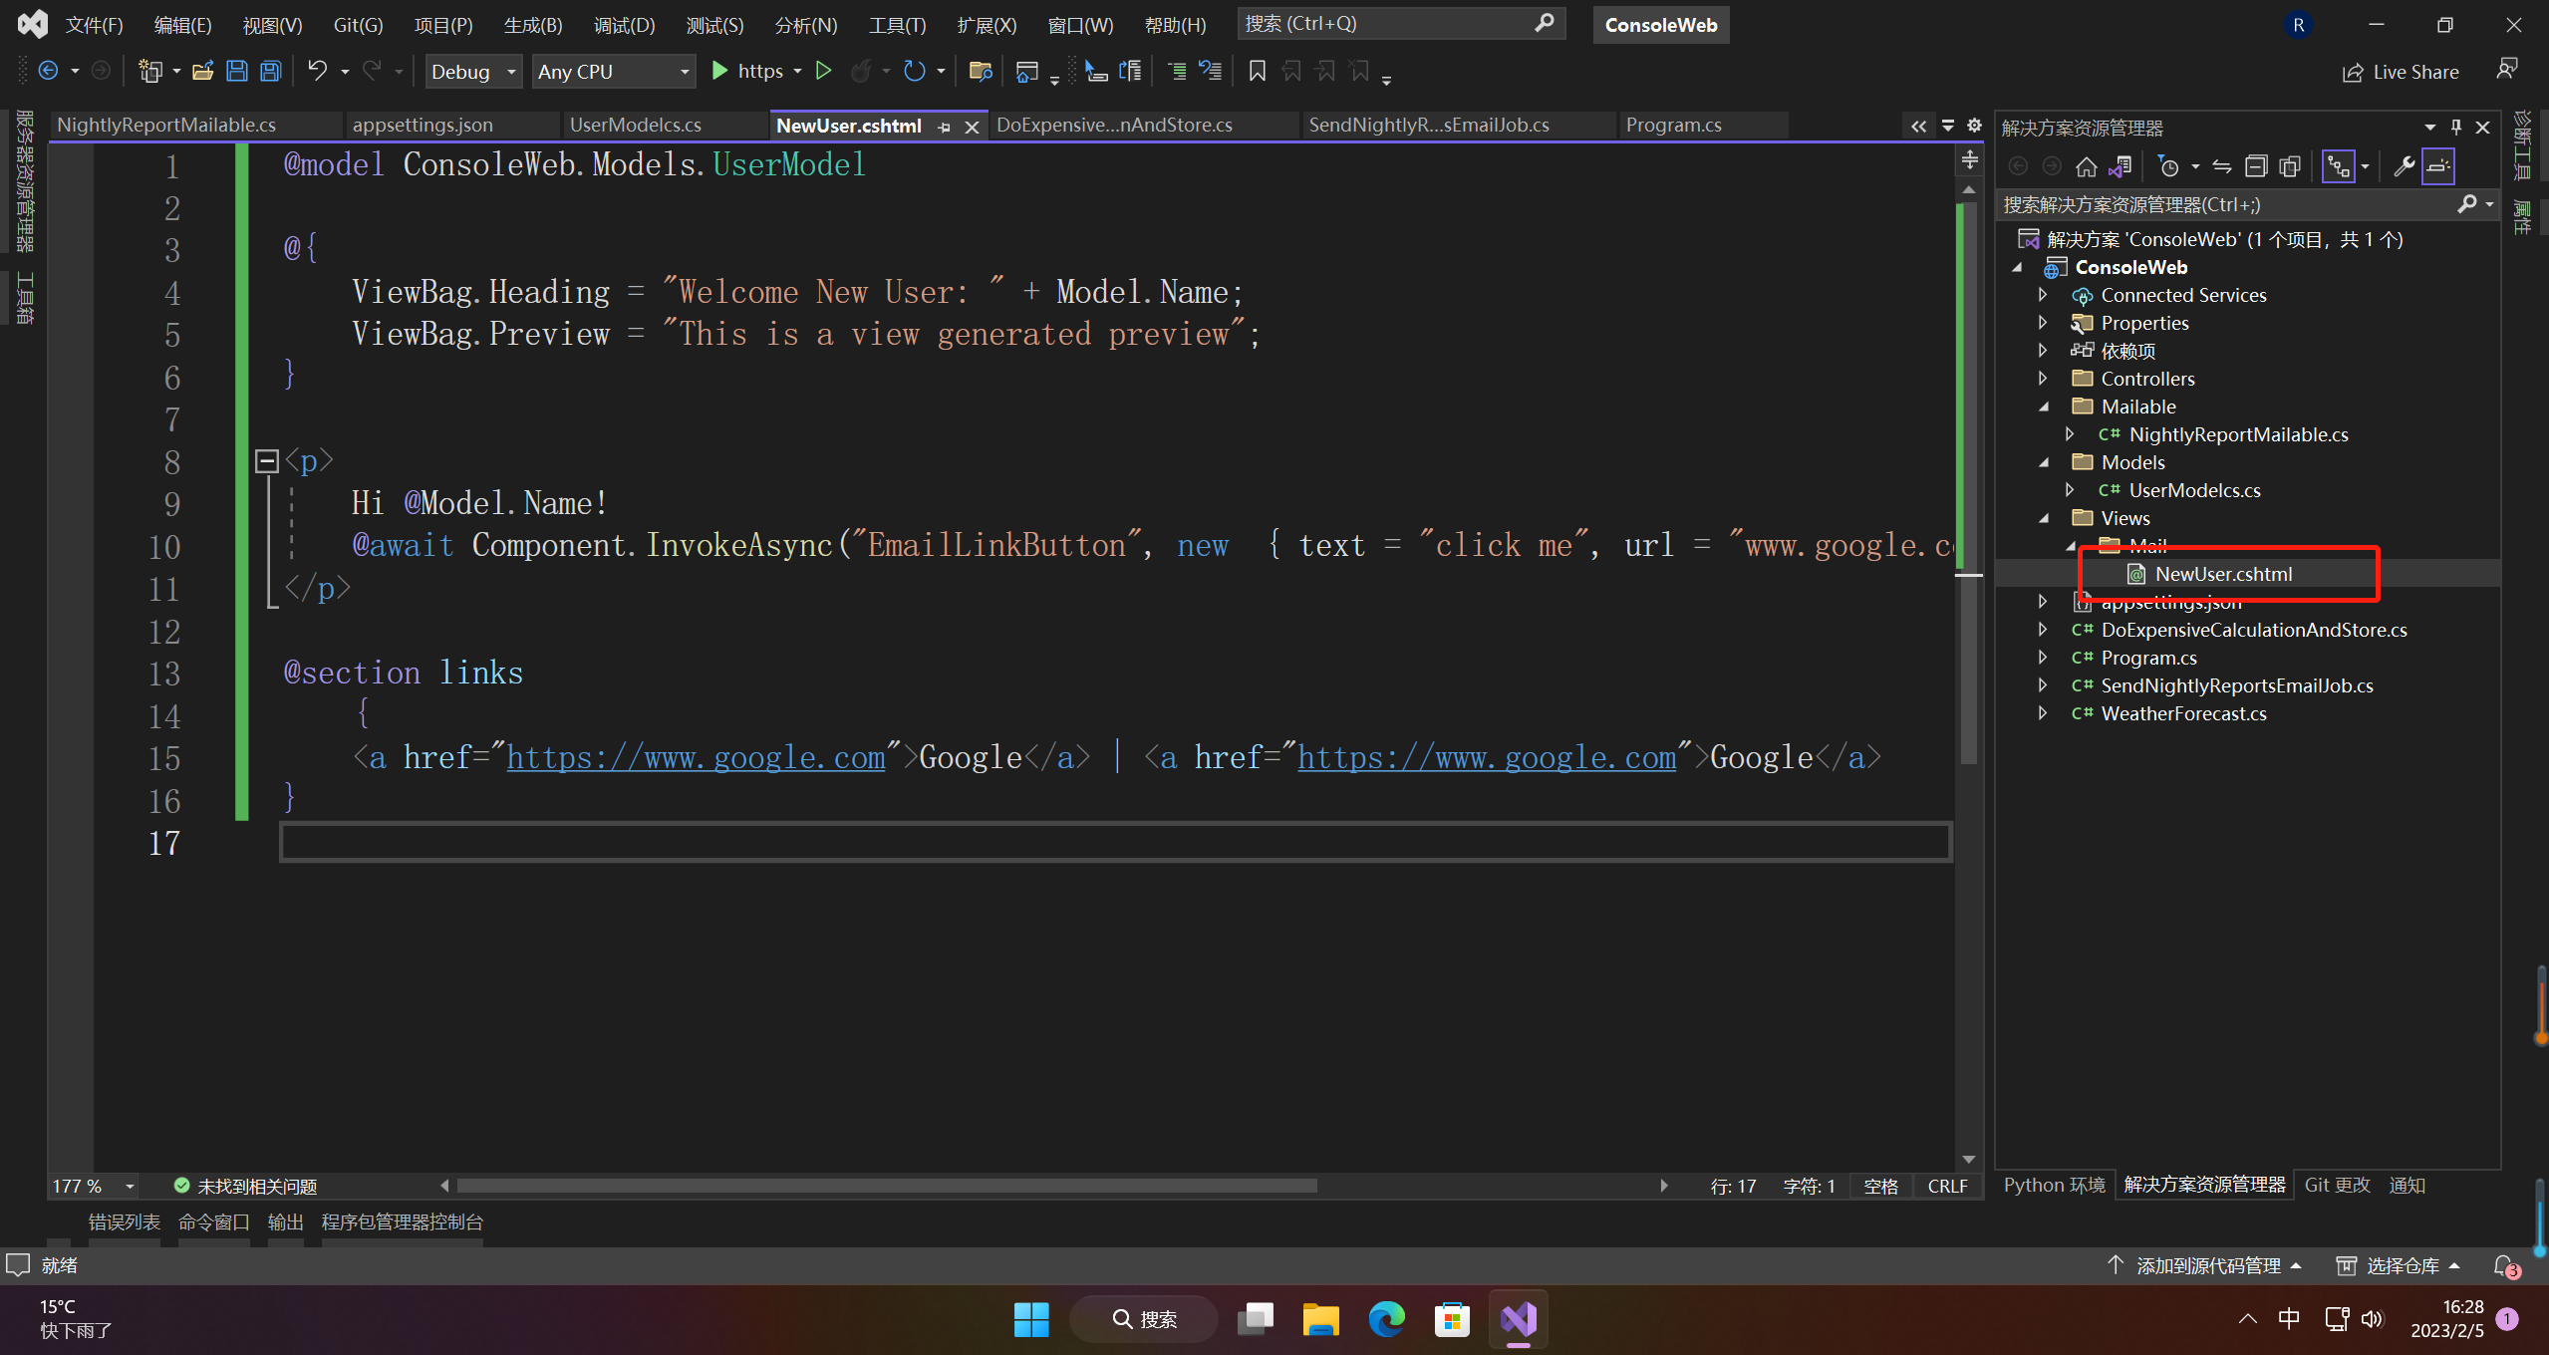Click the bookmark toggle toolbar icon
2549x1355 pixels.
pyautogui.click(x=1257, y=71)
